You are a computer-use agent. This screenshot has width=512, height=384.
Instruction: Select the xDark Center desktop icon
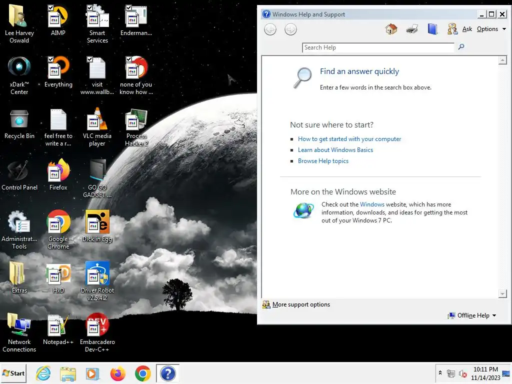[19, 75]
